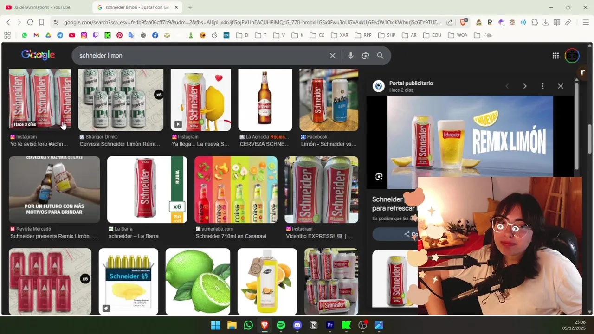Open the Google Drive bookmark
The width and height of the screenshot is (594, 334).
click(x=48, y=35)
